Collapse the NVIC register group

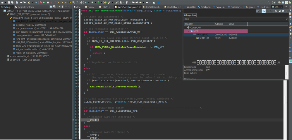pos(189,31)
